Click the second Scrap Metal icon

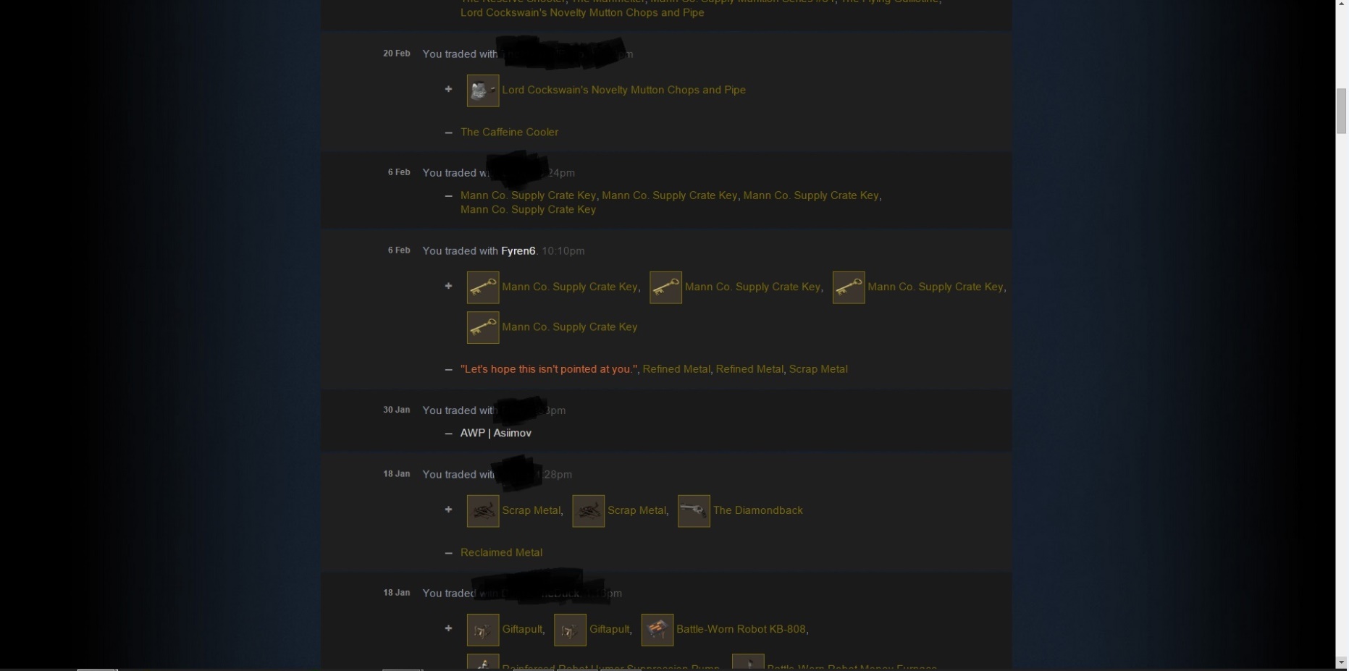[x=588, y=511]
